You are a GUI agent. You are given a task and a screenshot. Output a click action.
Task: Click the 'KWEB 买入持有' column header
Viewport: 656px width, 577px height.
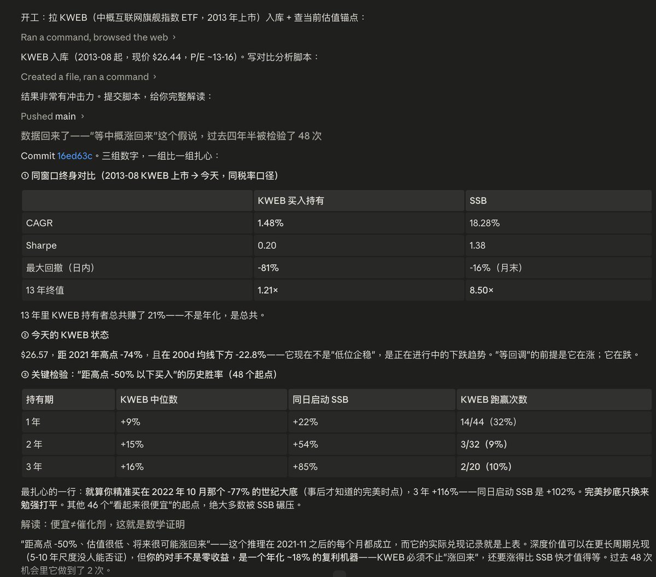pyautogui.click(x=359, y=201)
